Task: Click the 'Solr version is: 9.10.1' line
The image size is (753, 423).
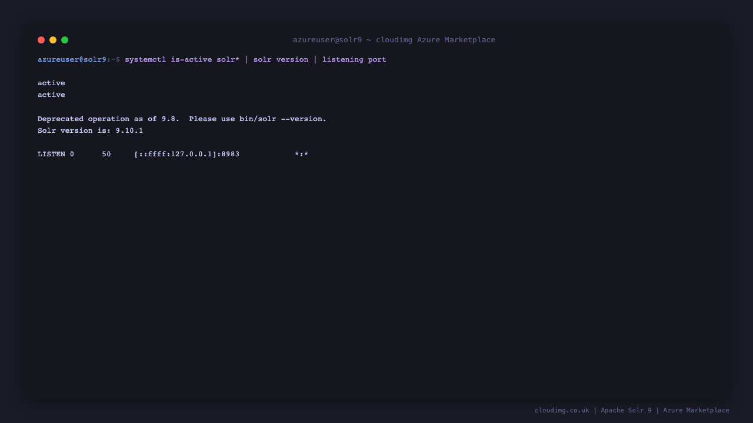Action: (90, 130)
